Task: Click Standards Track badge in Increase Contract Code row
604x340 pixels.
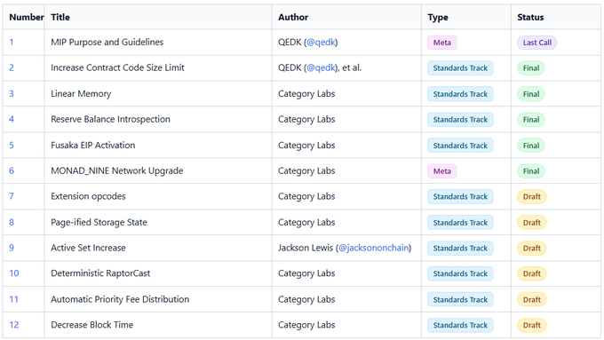Action: [x=460, y=68]
